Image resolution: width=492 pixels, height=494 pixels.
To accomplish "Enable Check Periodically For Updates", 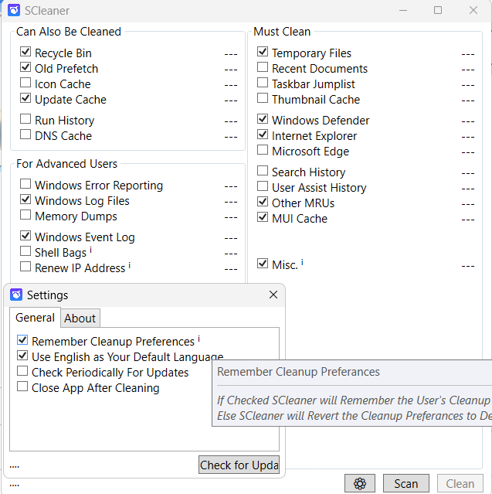I will click(x=23, y=372).
